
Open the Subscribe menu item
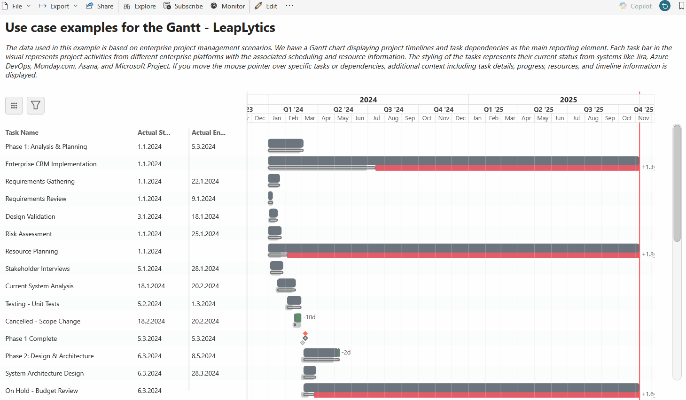click(x=183, y=6)
